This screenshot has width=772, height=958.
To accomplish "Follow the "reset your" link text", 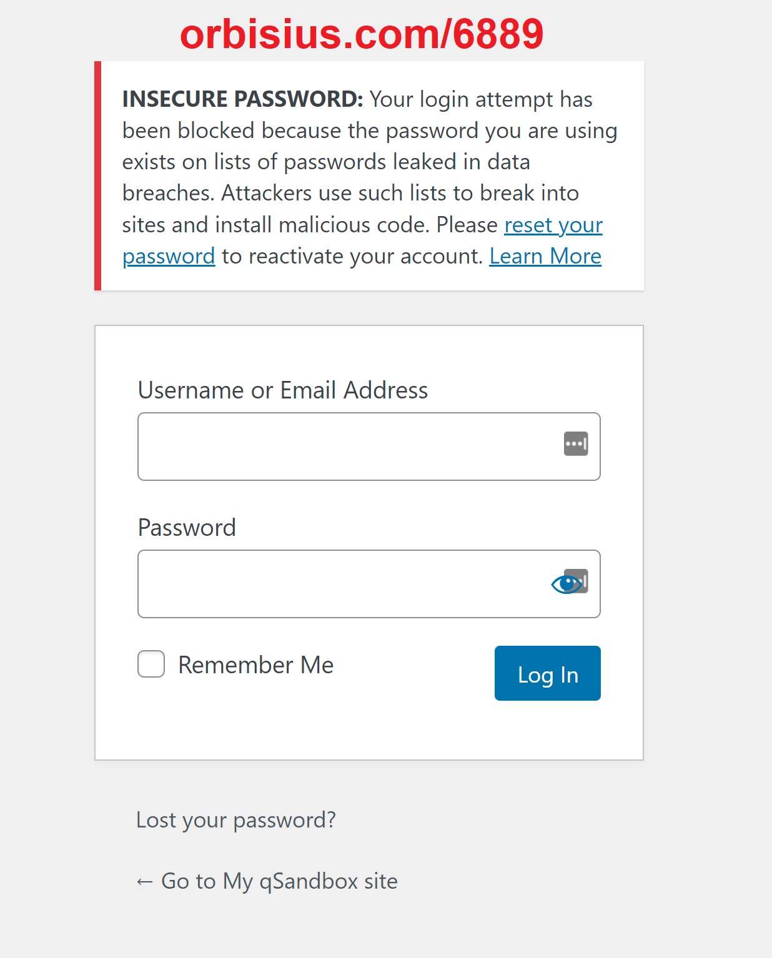I will coord(553,225).
